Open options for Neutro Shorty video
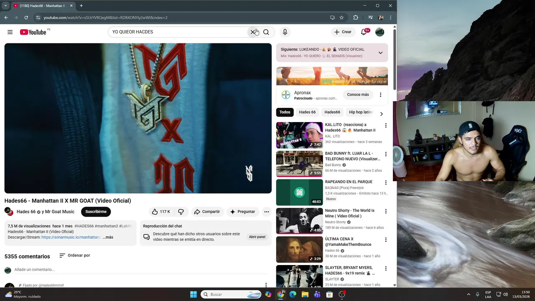Viewport: 535px width, 301px height. (x=386, y=211)
